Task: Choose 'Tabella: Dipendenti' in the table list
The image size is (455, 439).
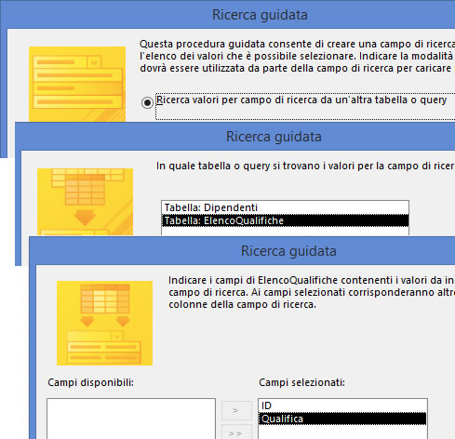Action: pos(285,207)
